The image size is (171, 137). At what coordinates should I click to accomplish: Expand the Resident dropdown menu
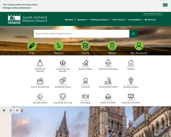tap(70, 20)
